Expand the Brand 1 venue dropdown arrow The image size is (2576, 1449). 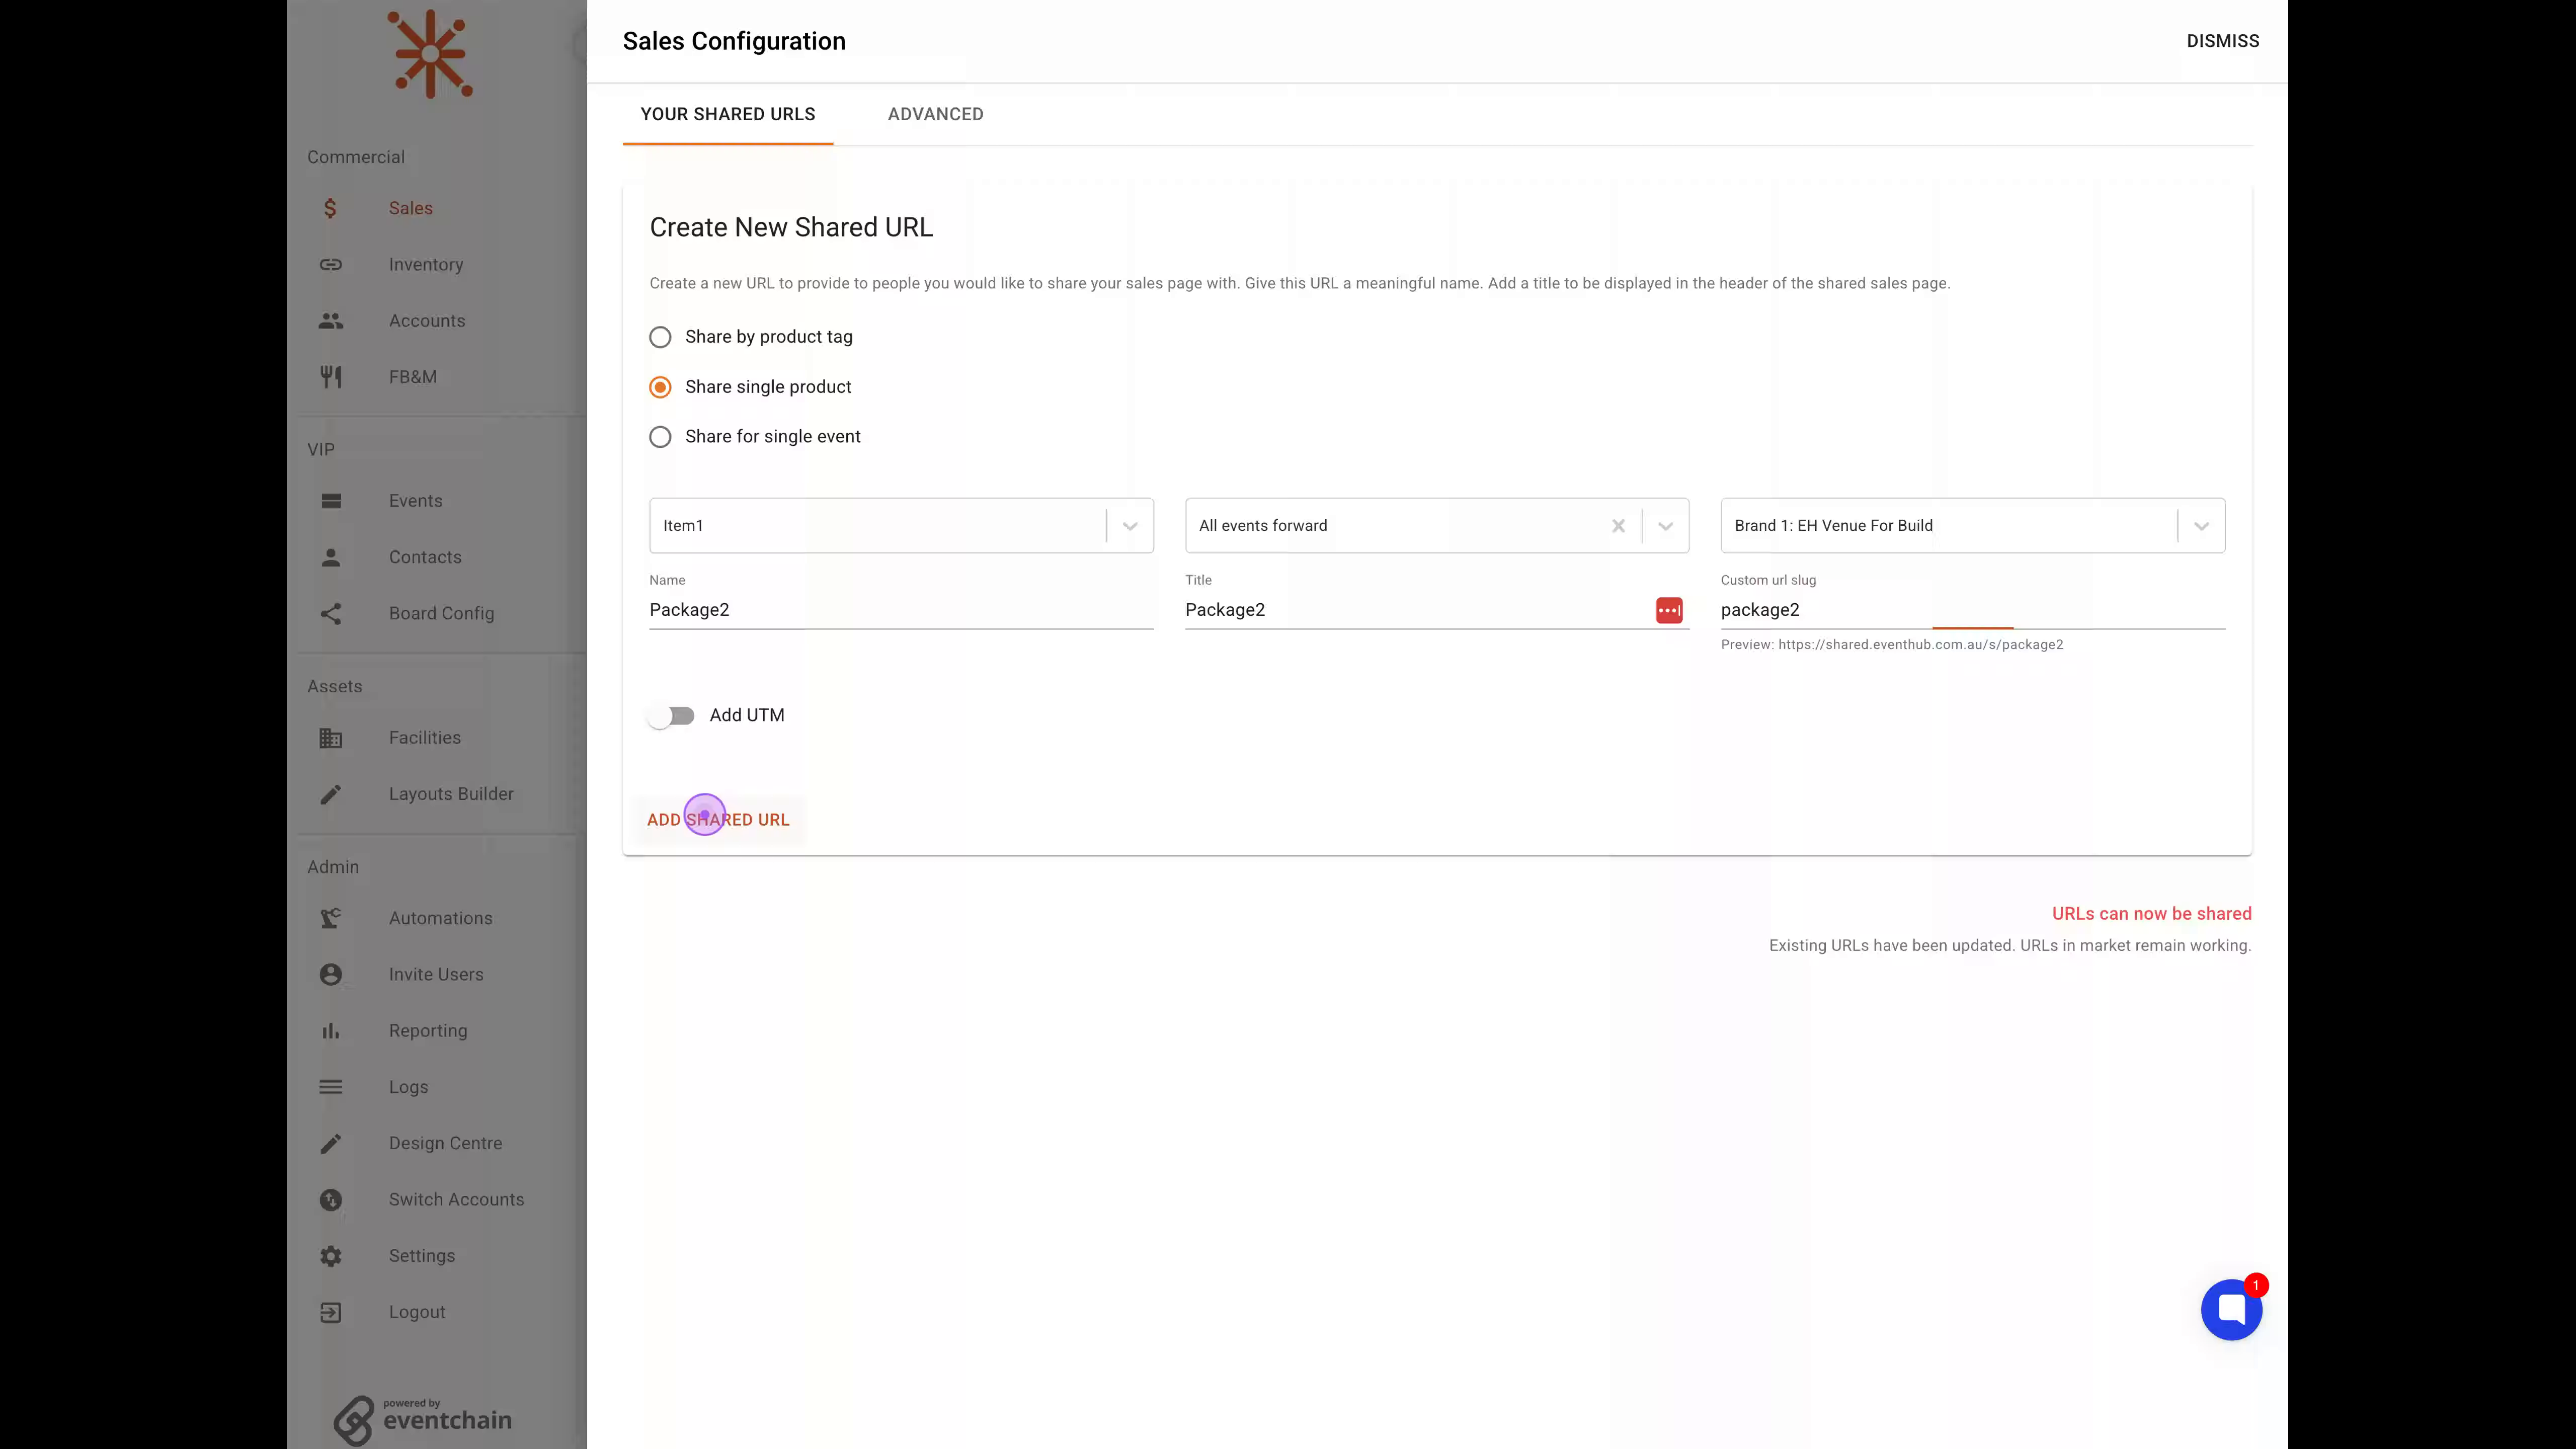click(2202, 526)
